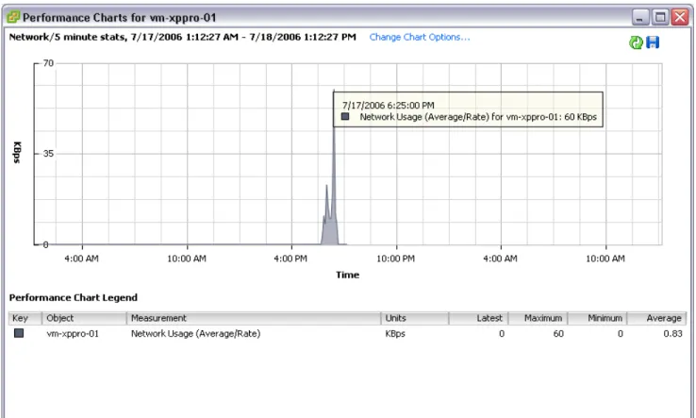Click the blue save chart floppy icon

653,42
